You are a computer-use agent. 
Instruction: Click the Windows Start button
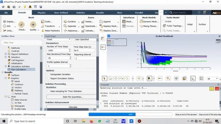pyautogui.click(x=4, y=121)
